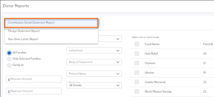Select Contribution Detail Statement Report option
The width and height of the screenshot is (214, 97).
click(51, 23)
